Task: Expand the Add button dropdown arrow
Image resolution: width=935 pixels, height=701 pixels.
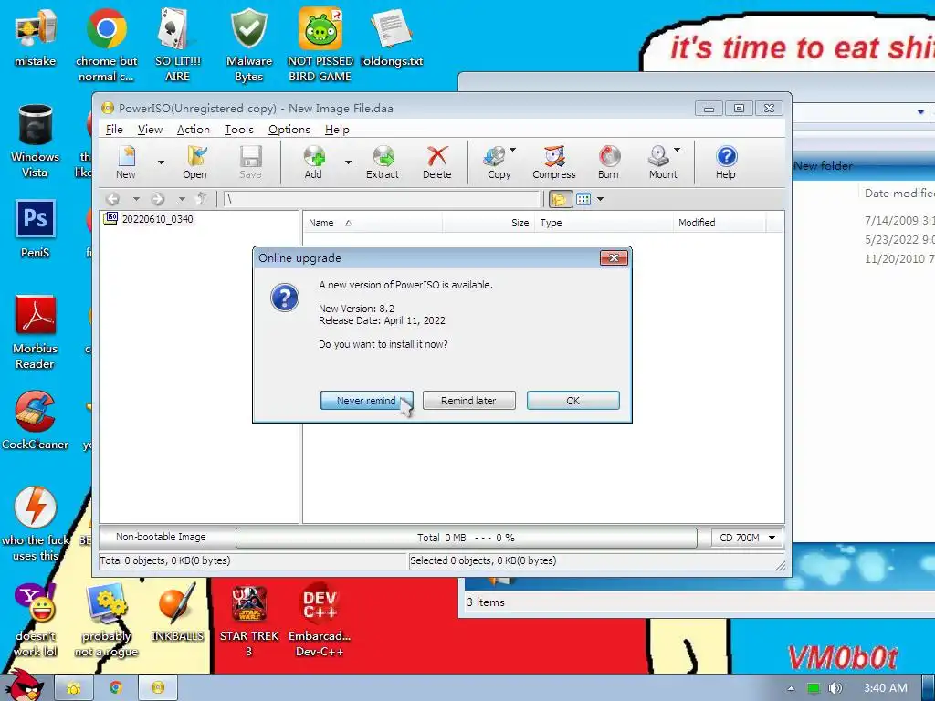Action: (348, 162)
